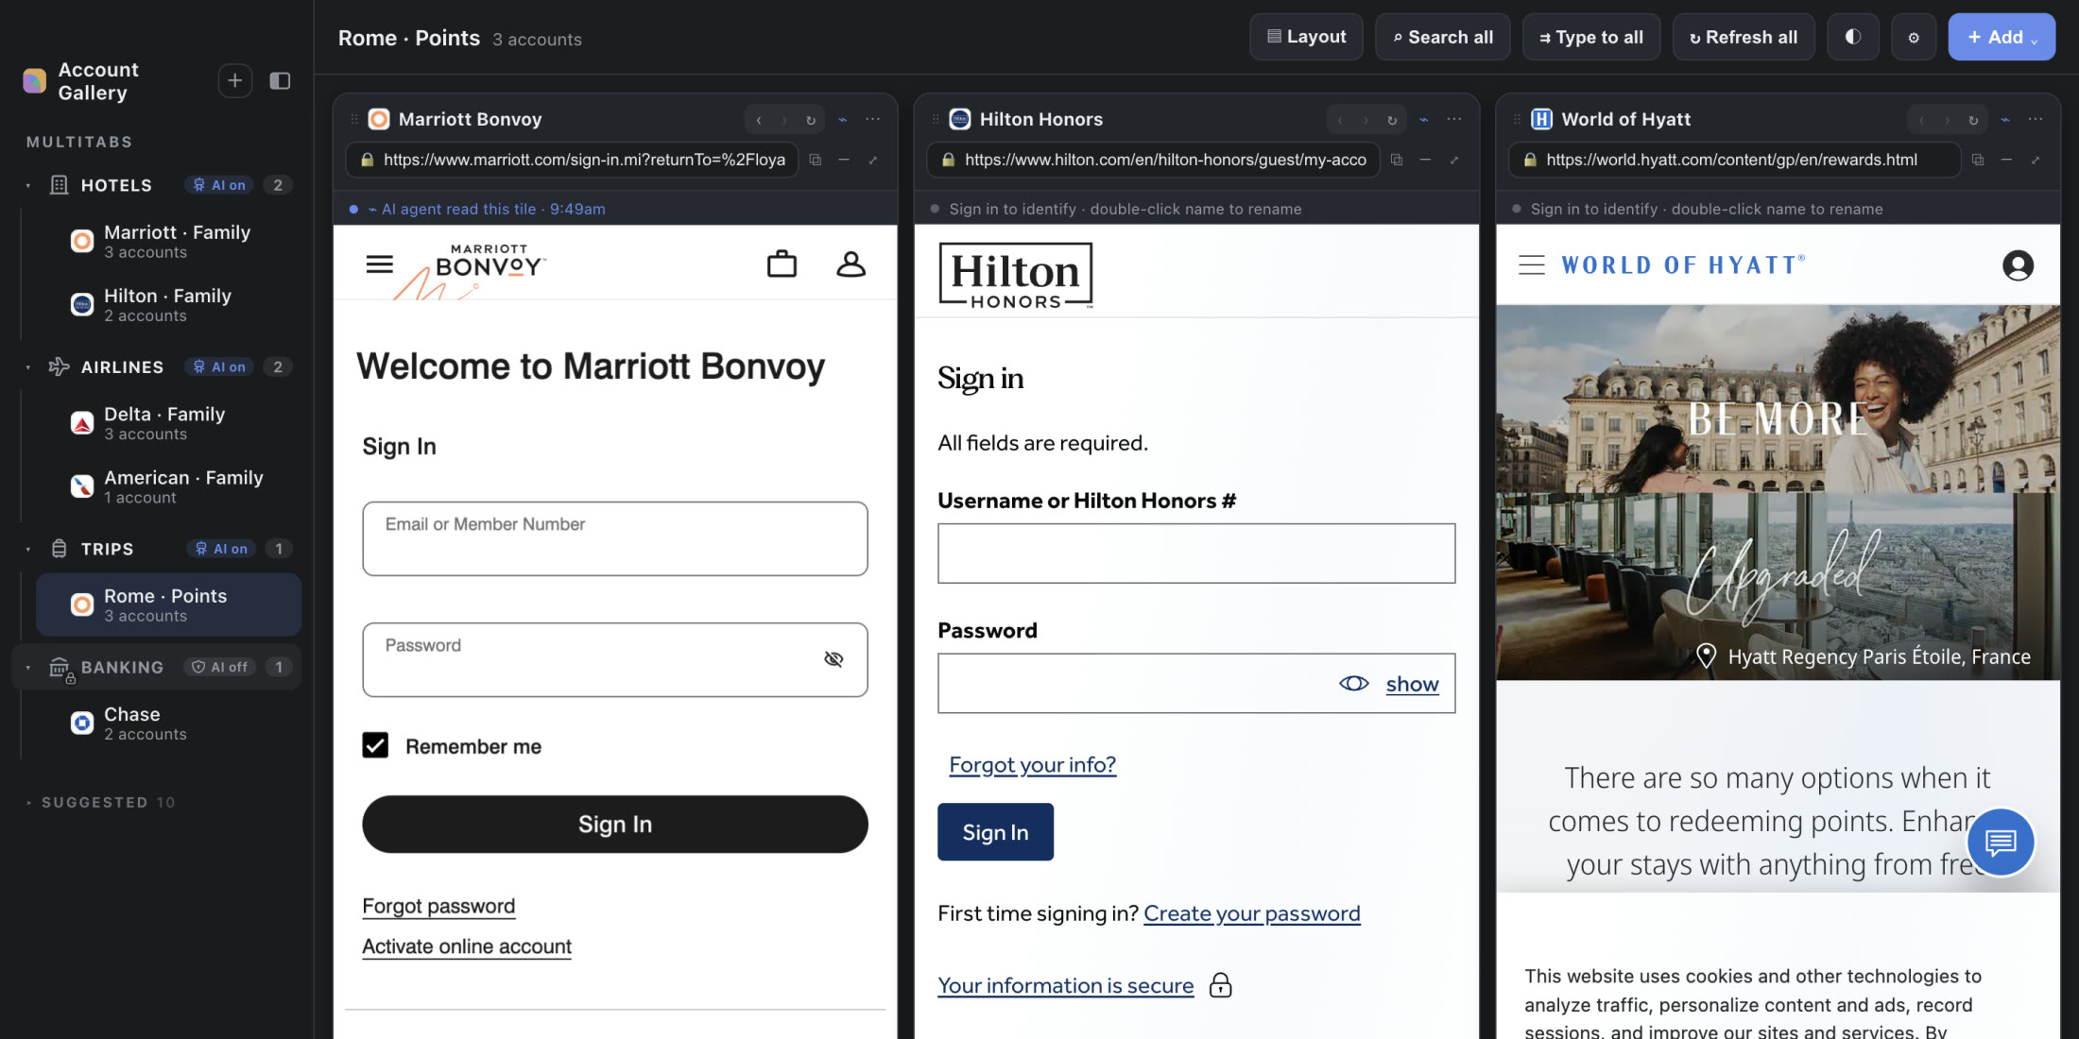Collapse the TRIPS group
The height and width of the screenshot is (1039, 2079).
pos(28,549)
